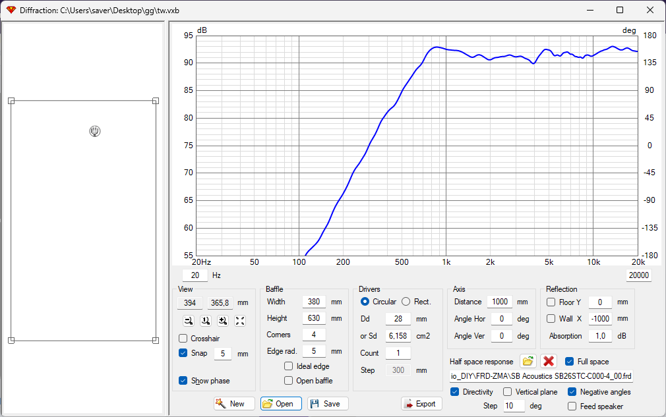Uncheck Show phase option
This screenshot has width=666, height=417.
183,381
